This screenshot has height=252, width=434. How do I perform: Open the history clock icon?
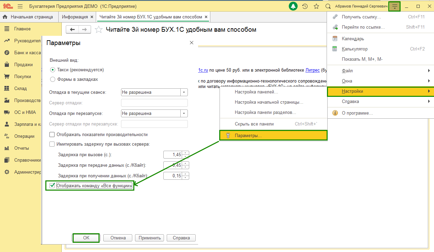tap(305, 6)
